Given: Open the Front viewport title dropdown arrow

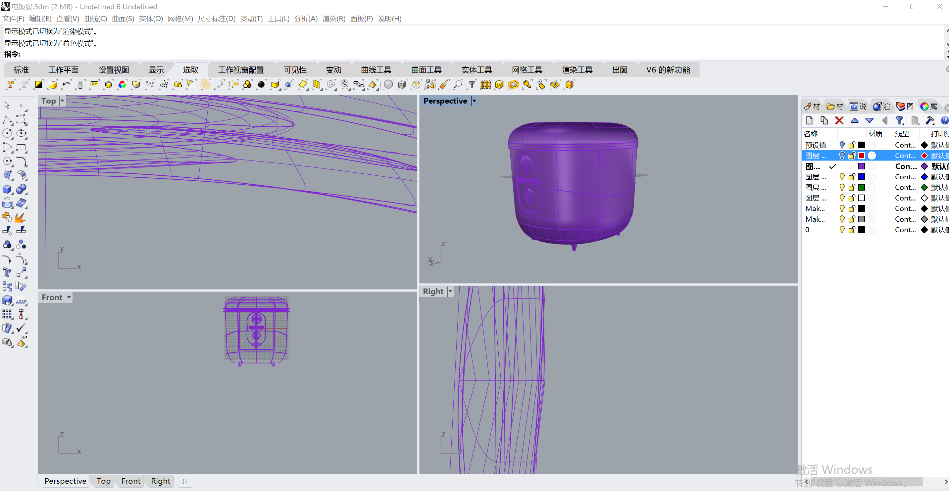Looking at the screenshot, I should click(x=69, y=297).
